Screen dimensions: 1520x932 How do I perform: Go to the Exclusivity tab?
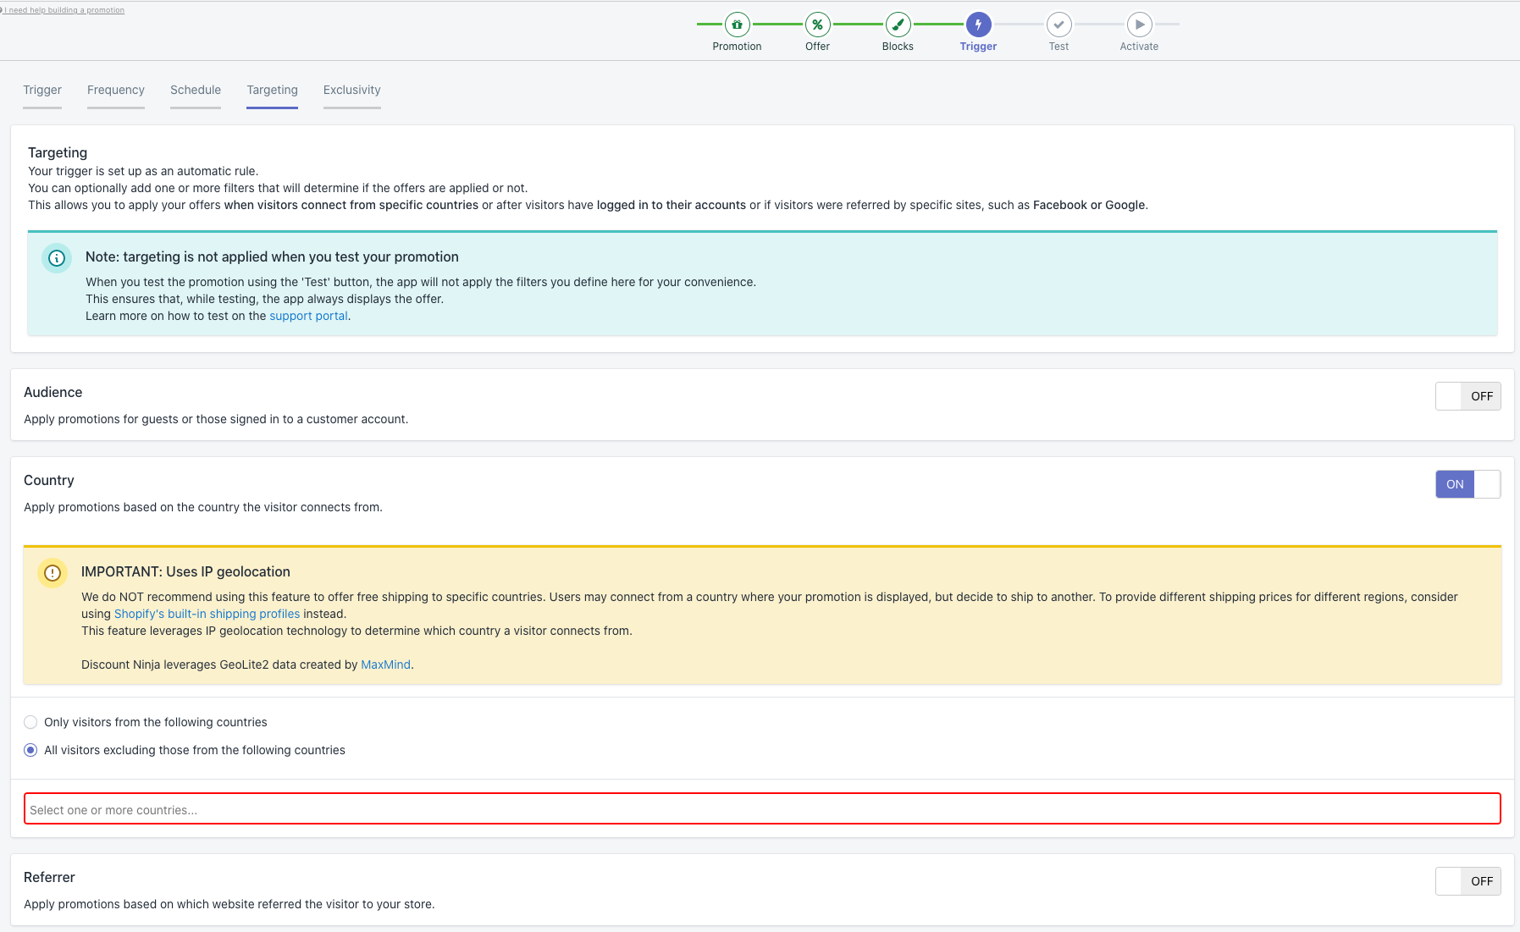tap(351, 91)
